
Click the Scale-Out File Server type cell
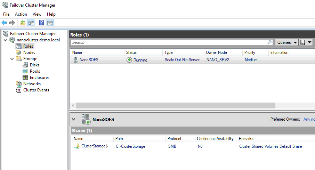pos(182,60)
